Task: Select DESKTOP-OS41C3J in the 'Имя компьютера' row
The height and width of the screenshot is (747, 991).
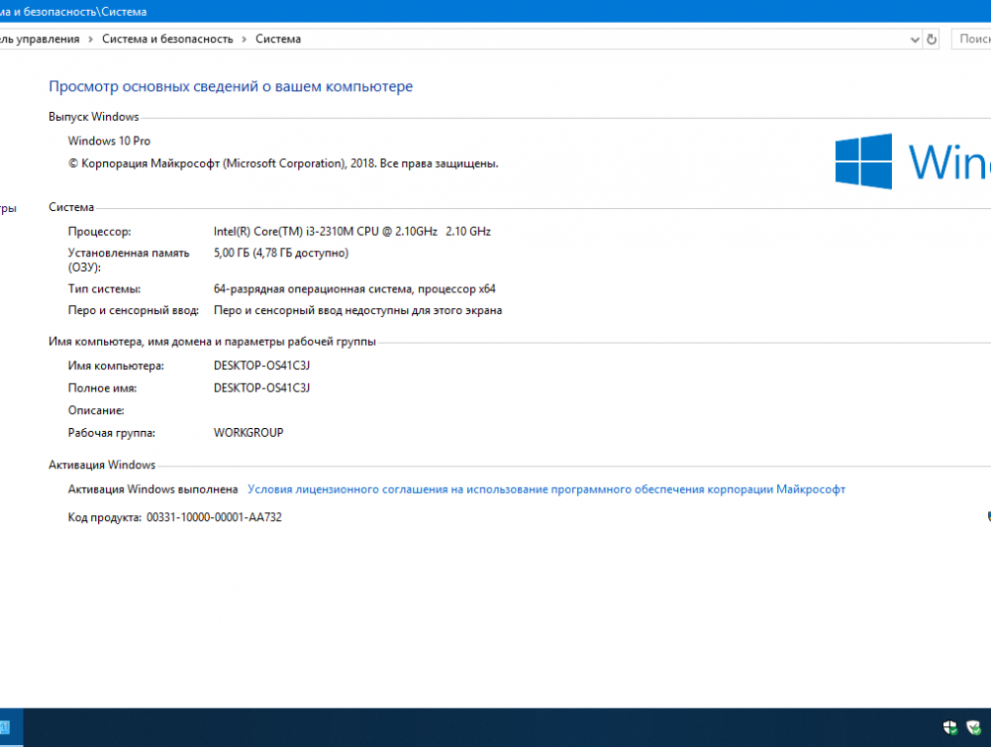Action: tap(262, 365)
